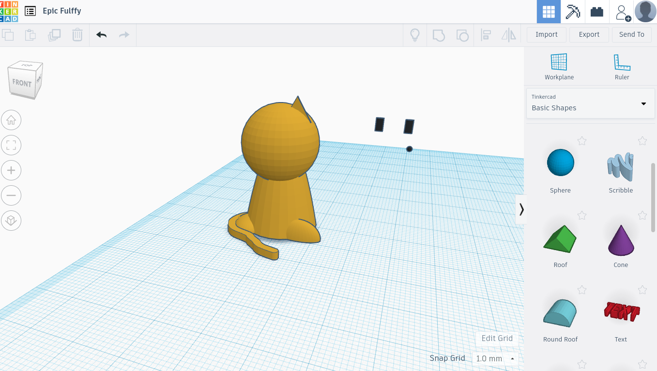The width and height of the screenshot is (657, 371).
Task: Open the designs list icon
Action: click(30, 11)
